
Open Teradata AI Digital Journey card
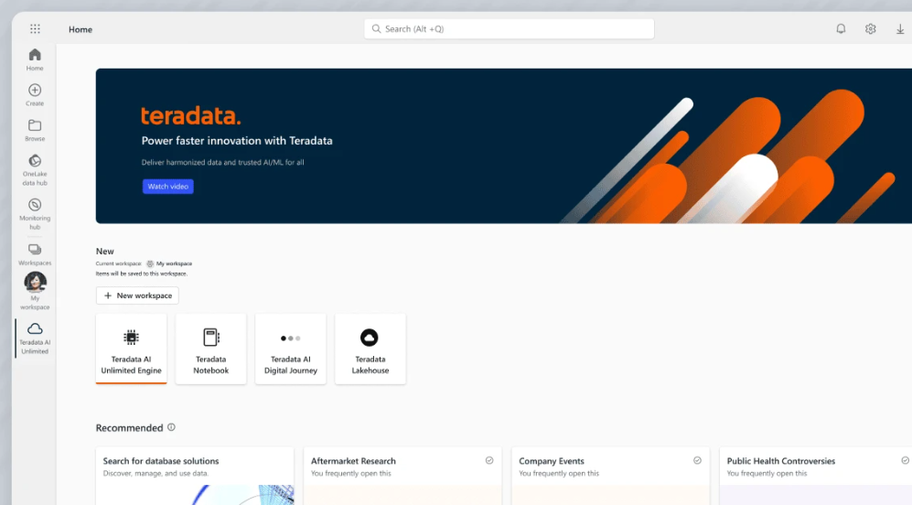(291, 349)
